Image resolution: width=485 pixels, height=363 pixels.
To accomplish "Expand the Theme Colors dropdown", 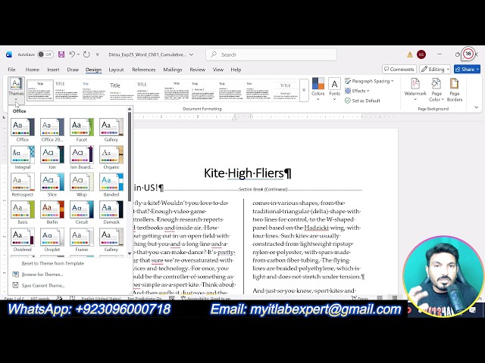I will pos(318,89).
